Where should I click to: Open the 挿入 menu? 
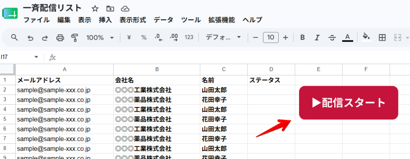tap(105, 20)
